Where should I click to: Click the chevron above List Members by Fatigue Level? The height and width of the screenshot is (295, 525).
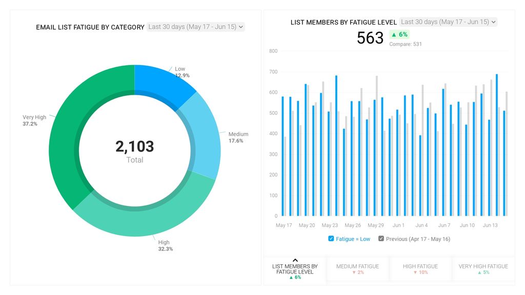(295, 260)
